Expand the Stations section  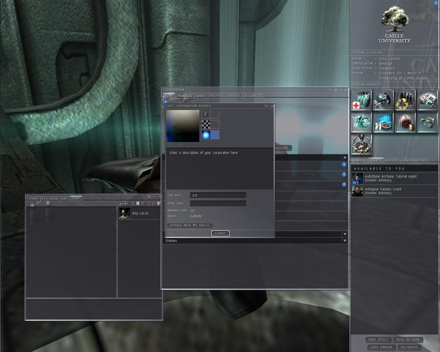345,241
